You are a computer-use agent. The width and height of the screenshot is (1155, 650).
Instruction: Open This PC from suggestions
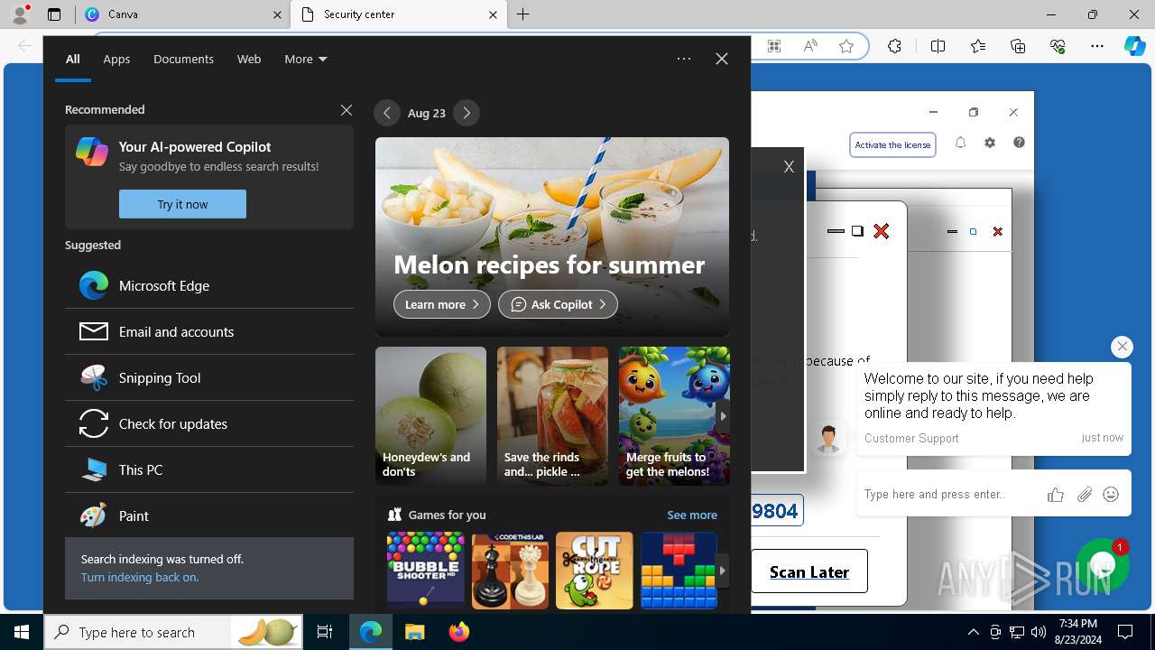click(209, 469)
